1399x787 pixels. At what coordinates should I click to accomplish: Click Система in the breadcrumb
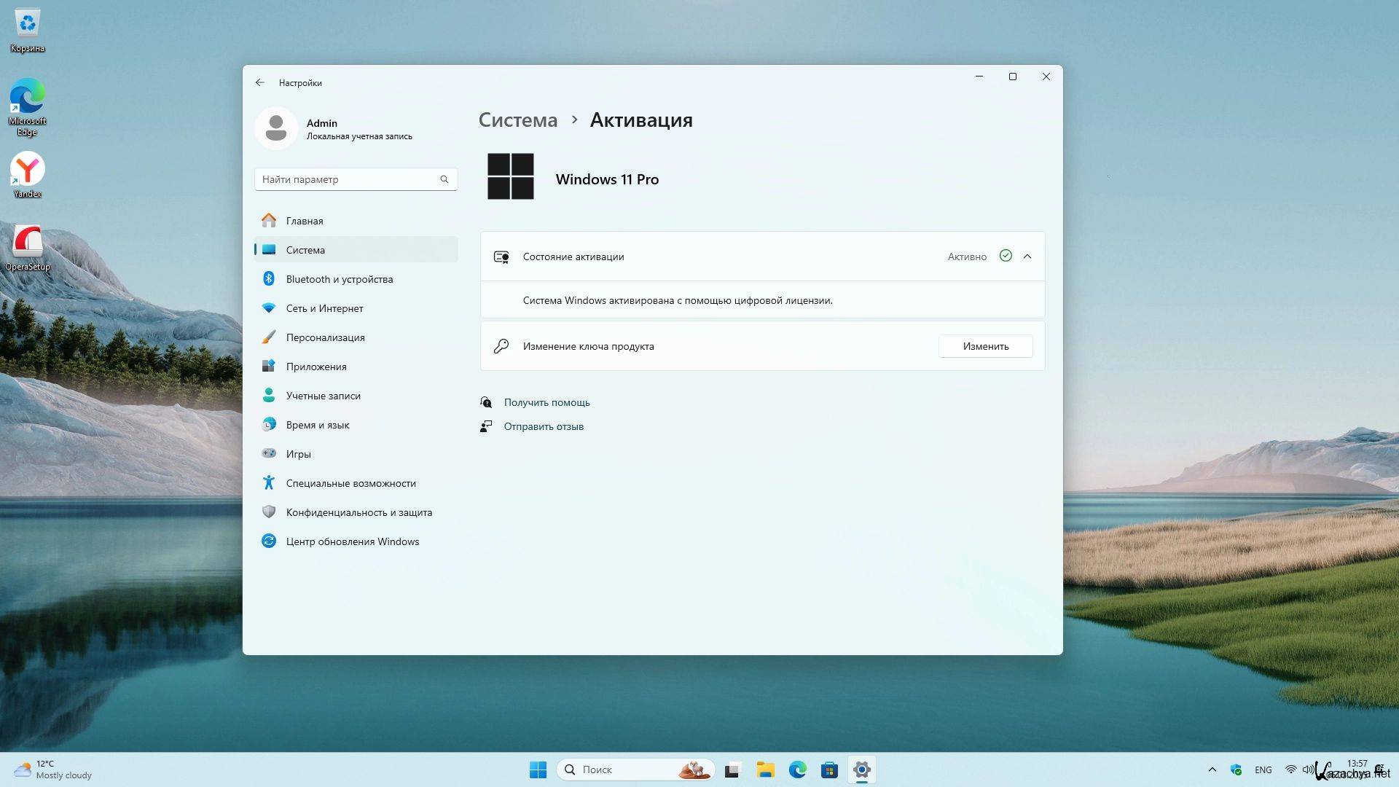[x=517, y=120]
